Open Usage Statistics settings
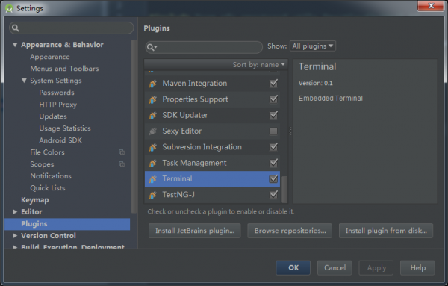448x286 pixels. point(65,128)
